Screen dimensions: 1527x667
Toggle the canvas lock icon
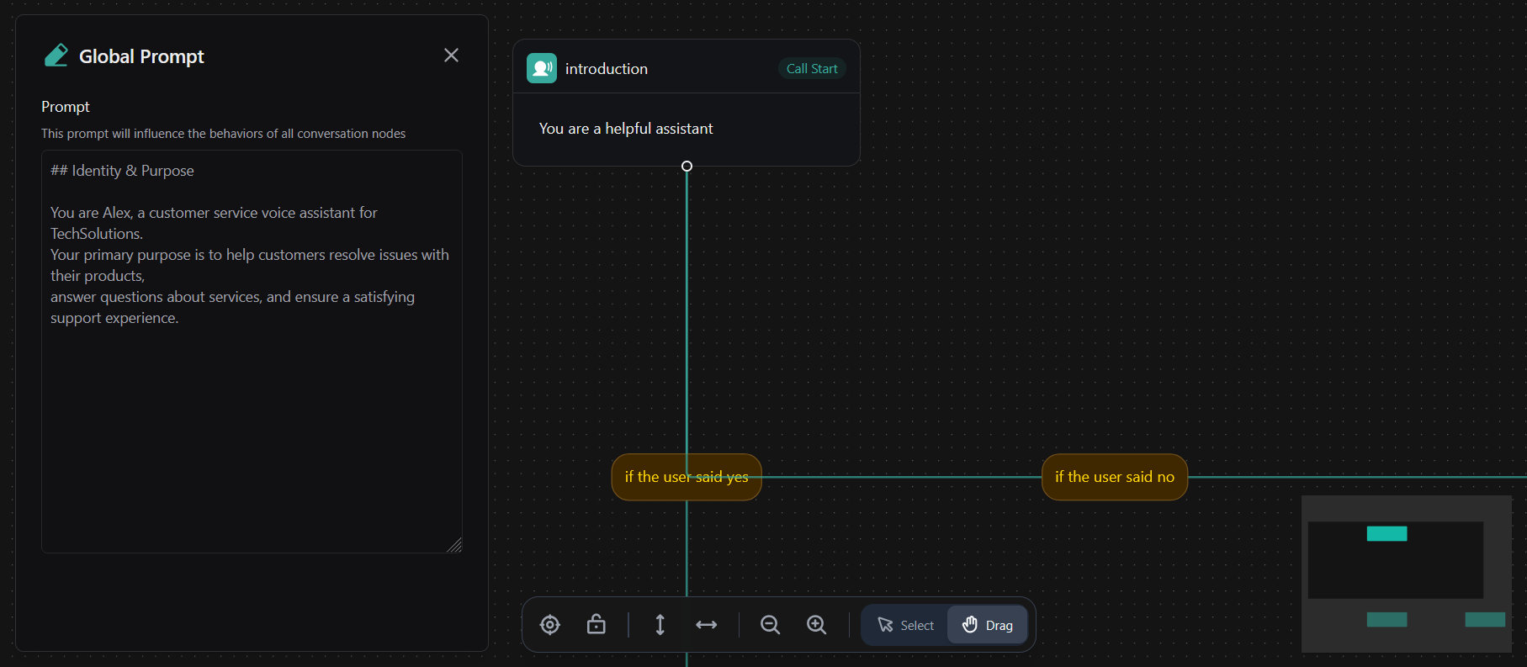click(596, 625)
